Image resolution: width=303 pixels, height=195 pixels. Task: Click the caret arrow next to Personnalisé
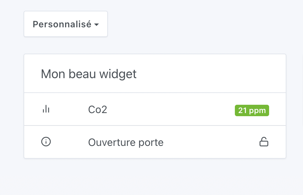(x=97, y=25)
